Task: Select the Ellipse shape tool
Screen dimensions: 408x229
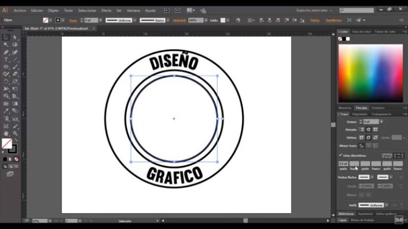Action: click(x=6, y=67)
